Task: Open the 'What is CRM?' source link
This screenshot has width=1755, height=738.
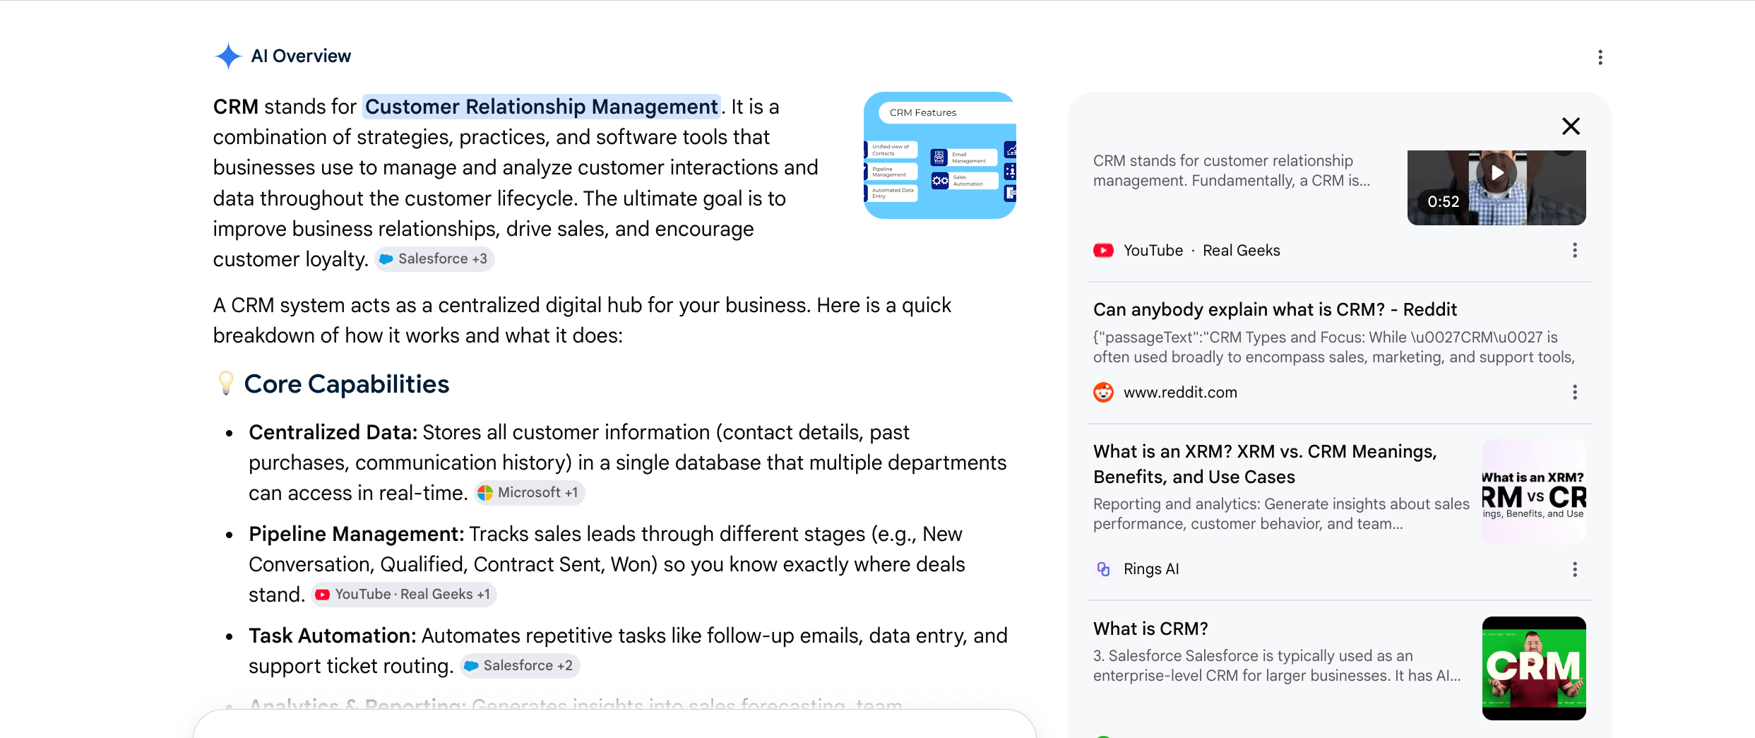Action: 1150,629
